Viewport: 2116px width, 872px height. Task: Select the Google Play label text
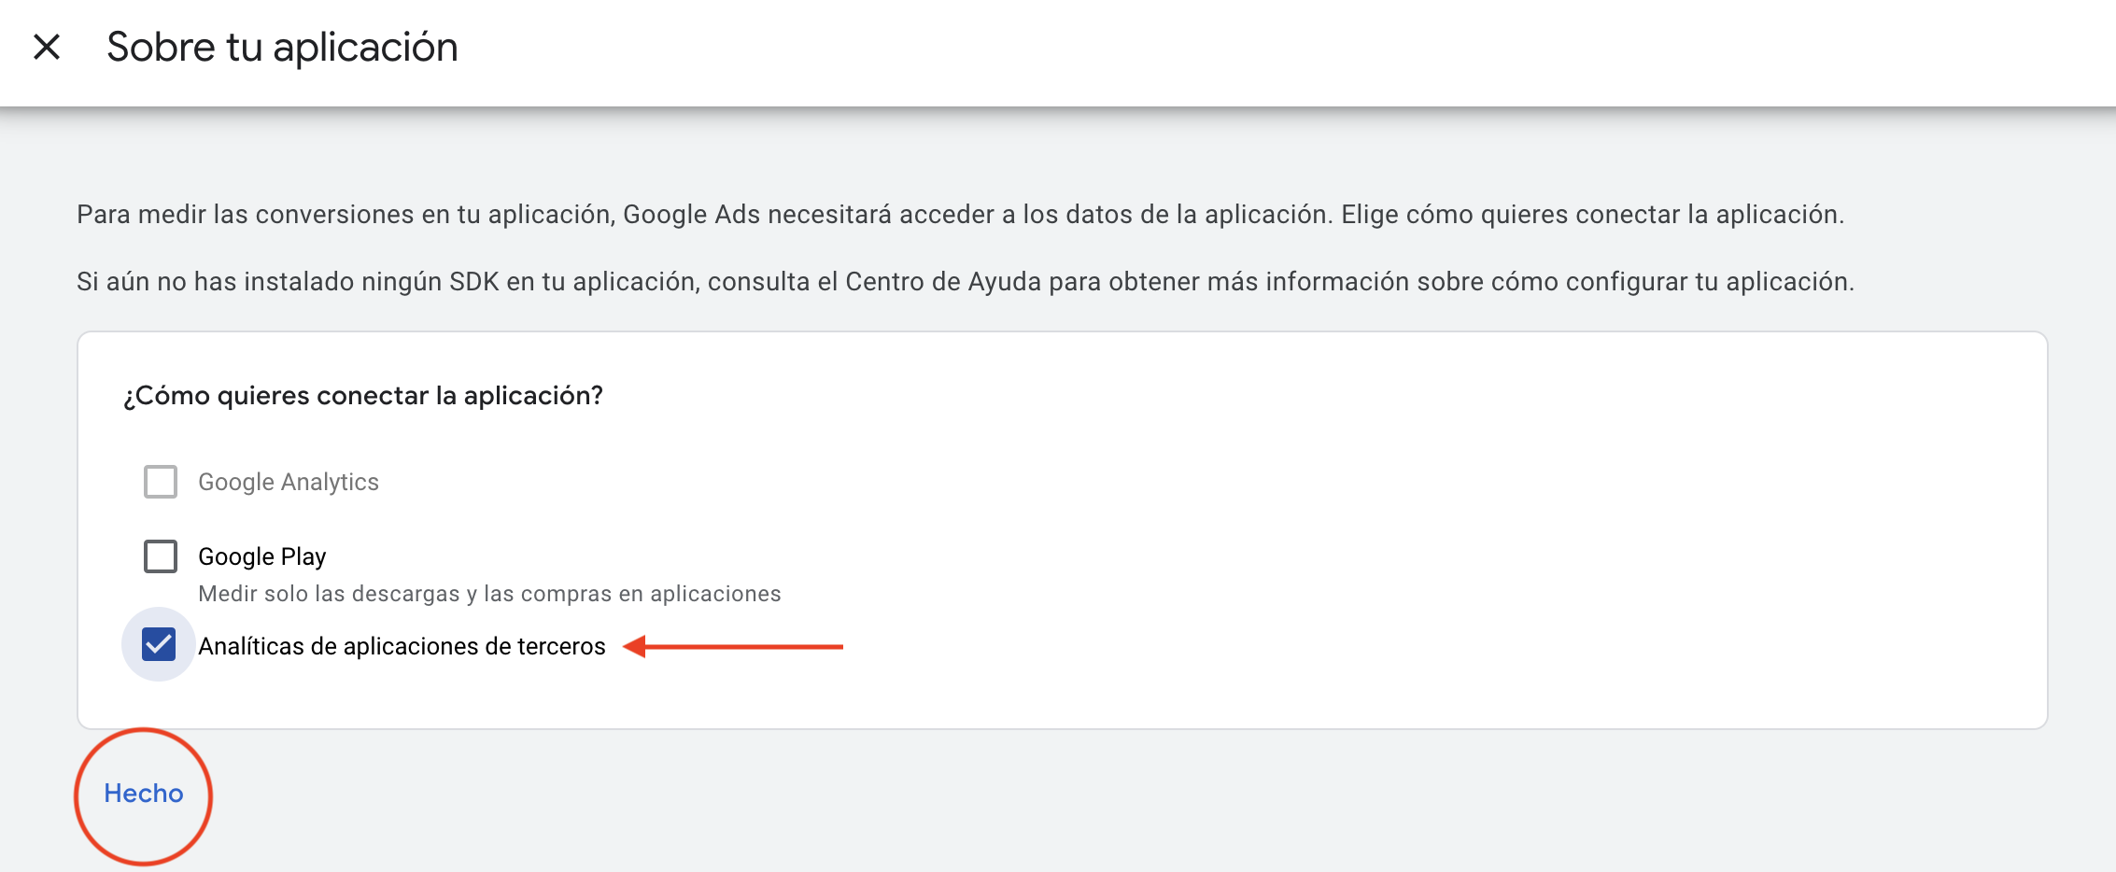click(262, 556)
